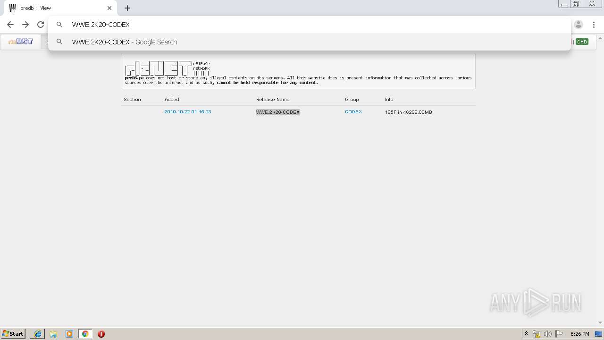
Task: Reload the predb page
Action: coord(41,25)
